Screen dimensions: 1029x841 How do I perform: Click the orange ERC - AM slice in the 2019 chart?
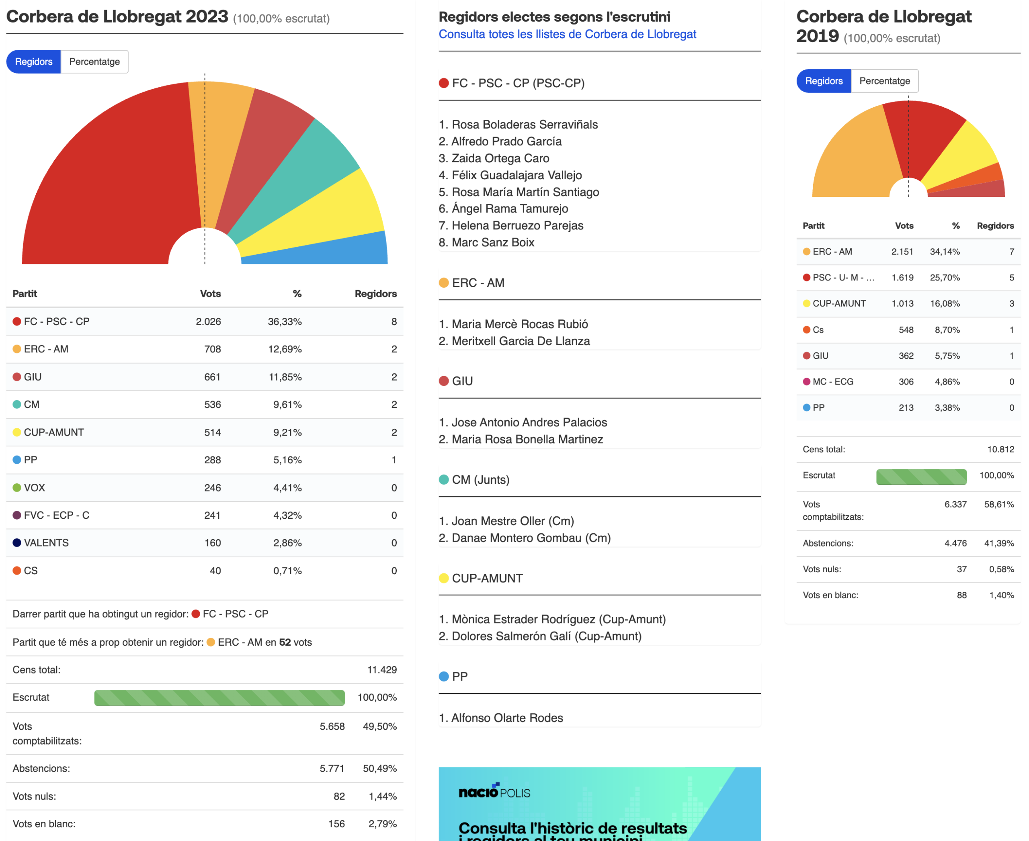853,160
